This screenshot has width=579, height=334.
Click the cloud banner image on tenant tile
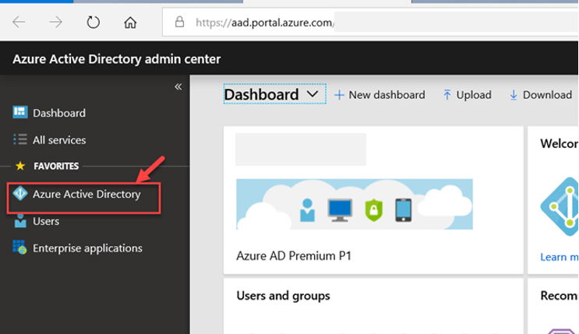pyautogui.click(x=355, y=204)
